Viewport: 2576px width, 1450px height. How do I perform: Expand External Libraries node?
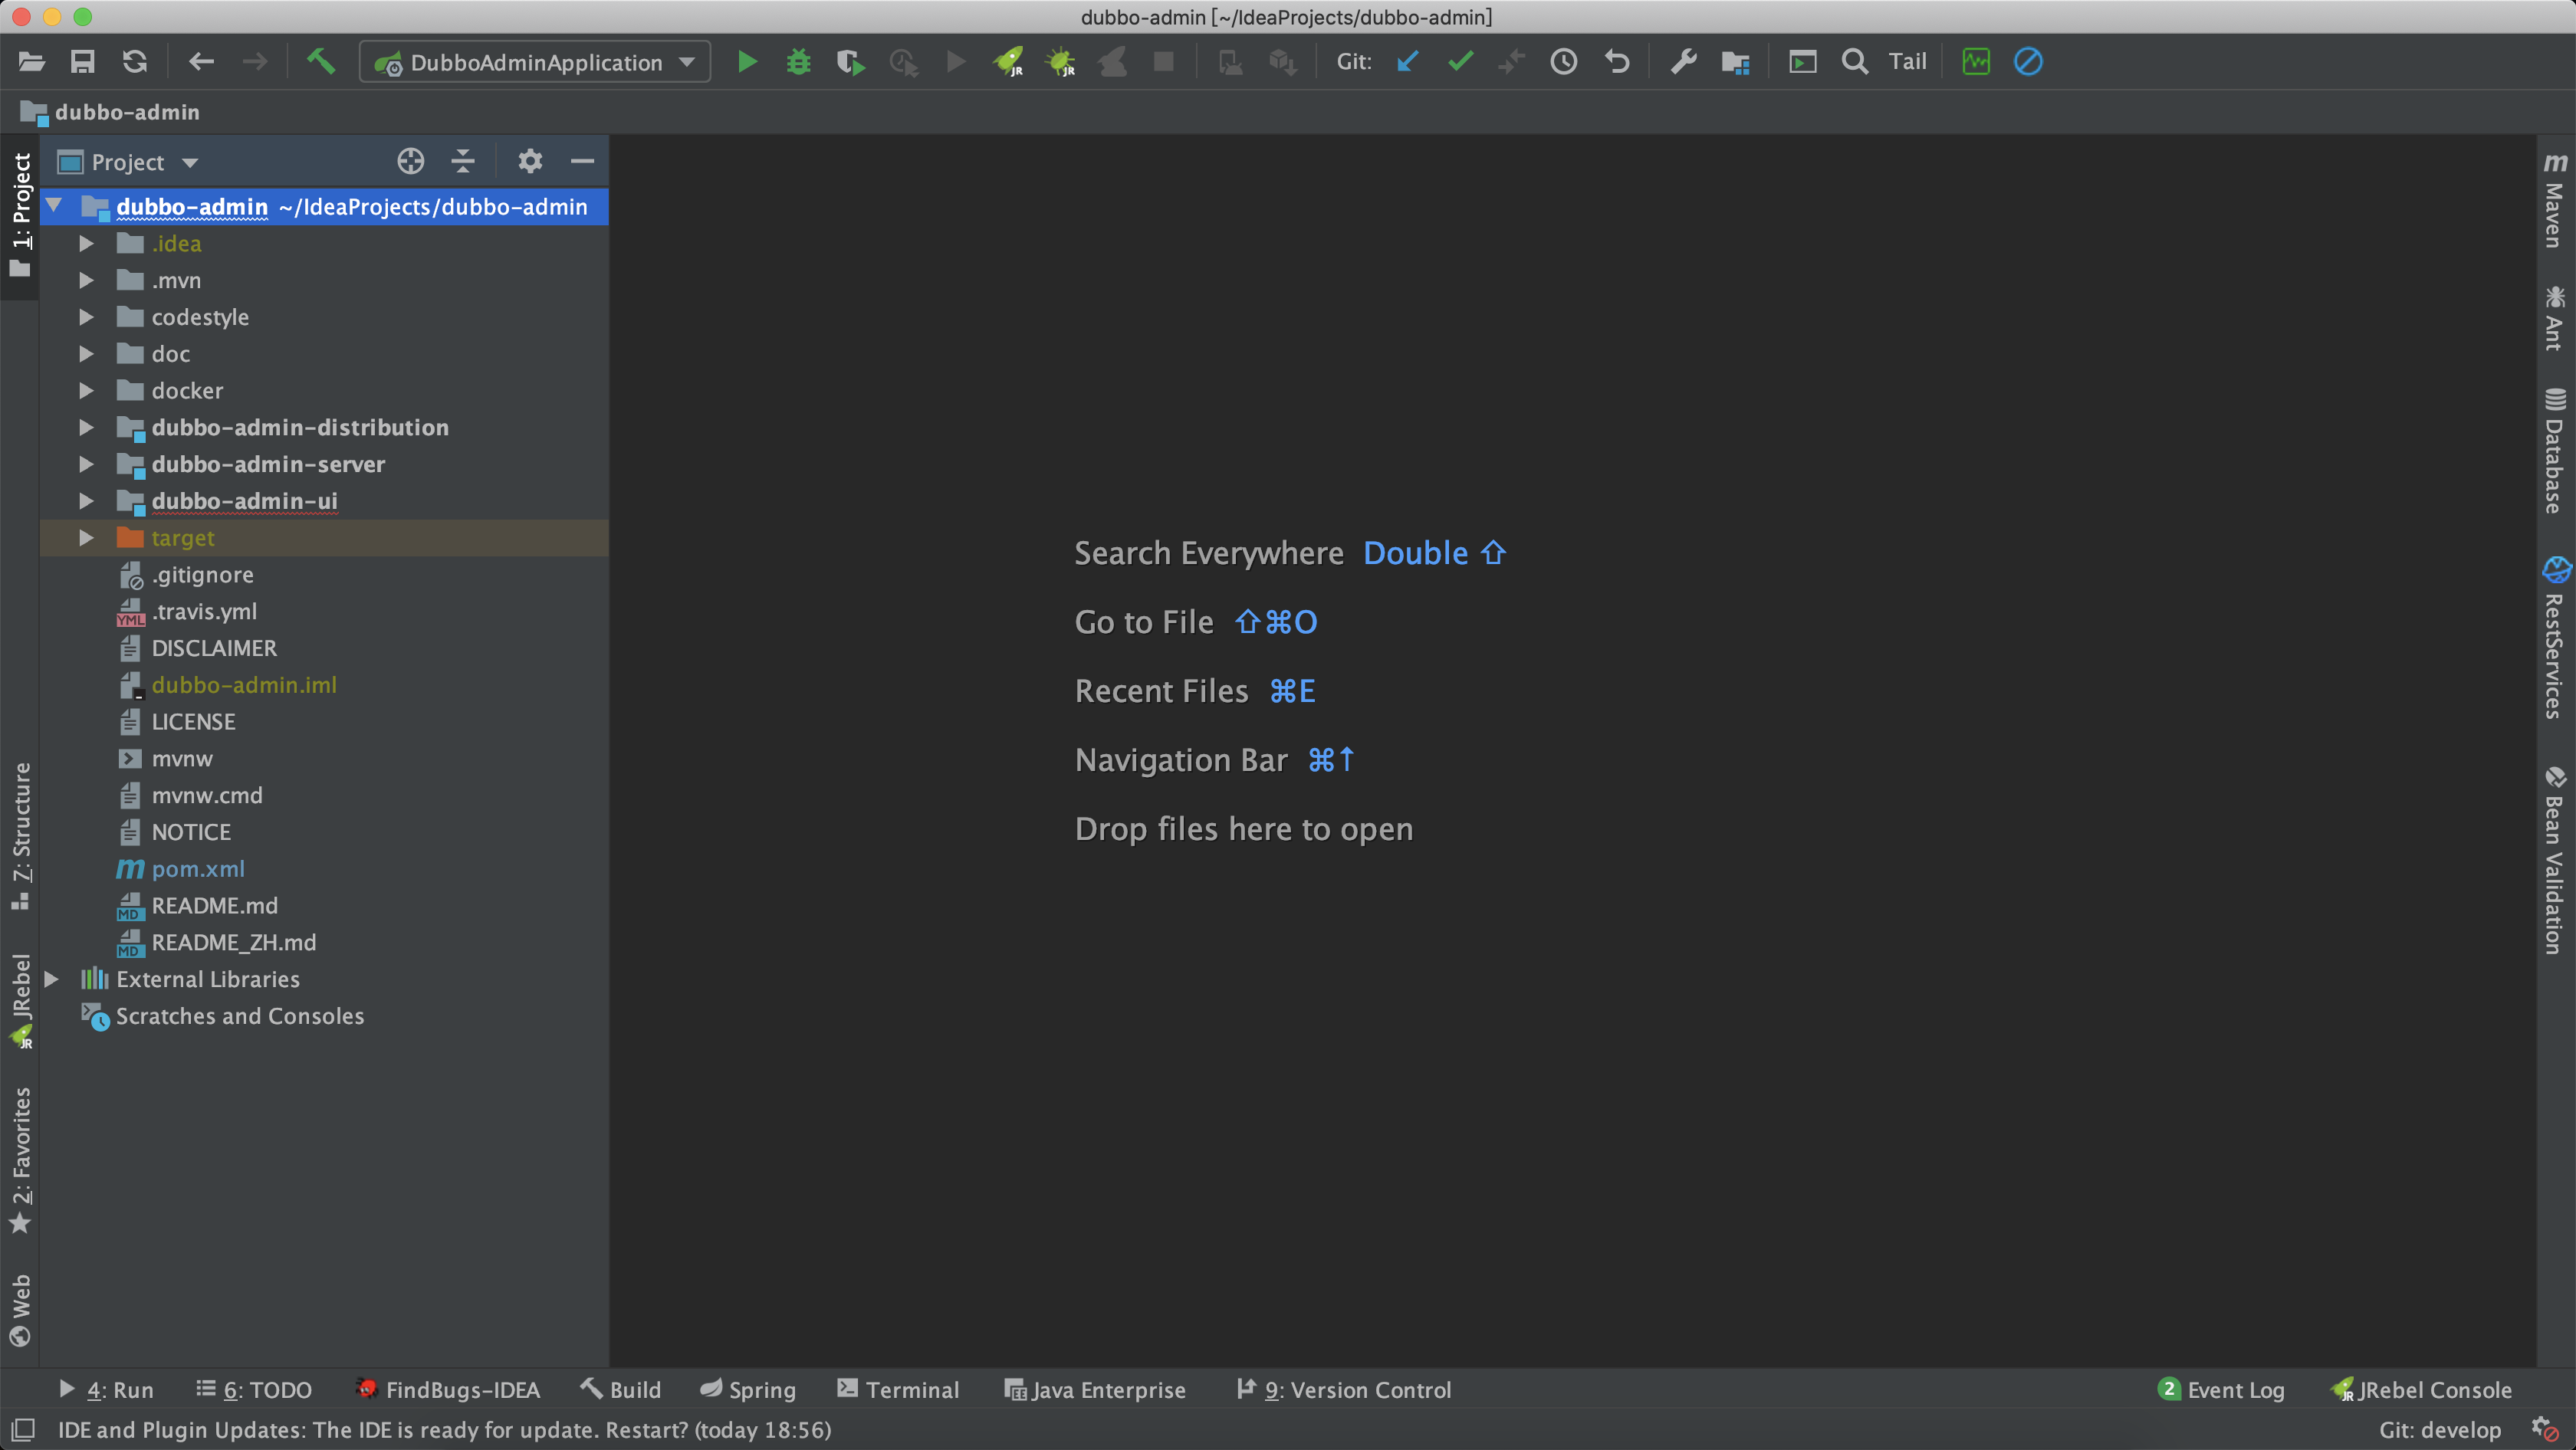[52, 979]
